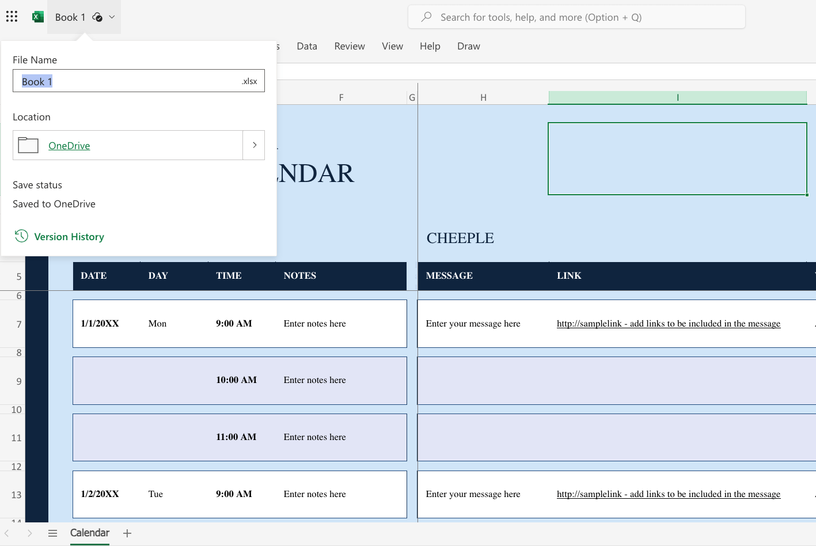The image size is (816, 546).
Task: Click the samplelink hyperlink in row 7
Action: tap(668, 323)
